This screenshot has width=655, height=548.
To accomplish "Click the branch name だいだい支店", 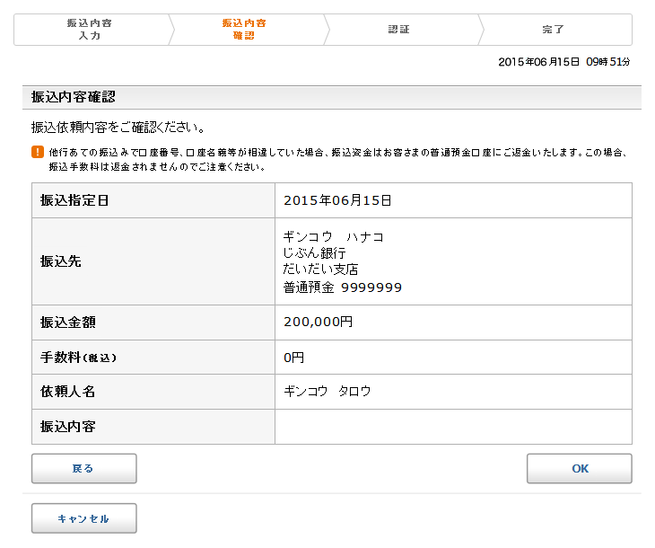I will point(320,270).
